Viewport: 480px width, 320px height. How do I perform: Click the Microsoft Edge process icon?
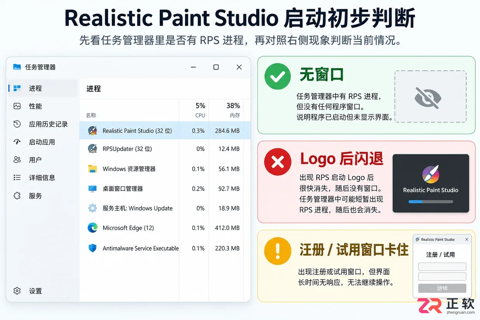[92, 228]
